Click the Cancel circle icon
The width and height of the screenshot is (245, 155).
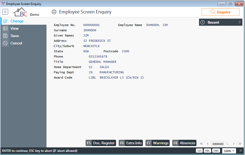coord(5,43)
